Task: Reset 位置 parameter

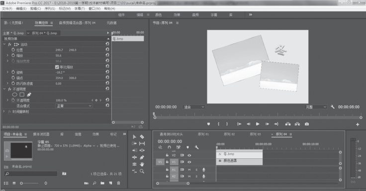Action: [107, 49]
